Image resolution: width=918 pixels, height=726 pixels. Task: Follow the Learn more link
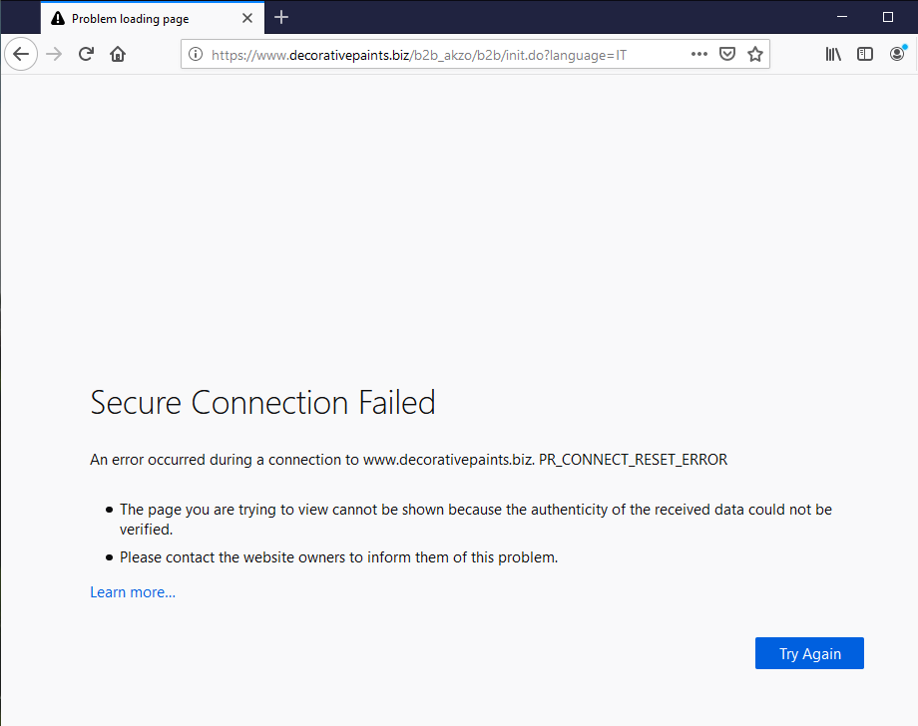(x=132, y=591)
